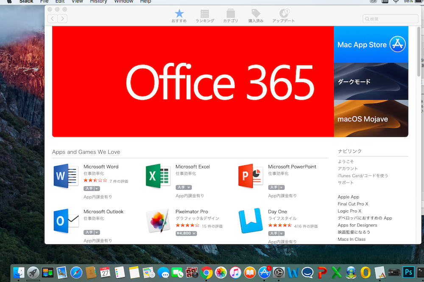Screen dimensions: 424x282
Task: Click the Day One app icon
Action: (x=251, y=221)
